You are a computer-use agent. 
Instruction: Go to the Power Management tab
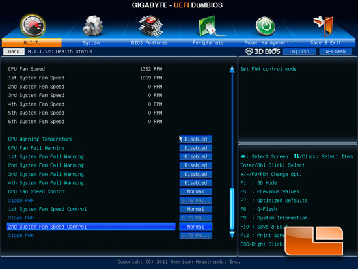pyautogui.click(x=267, y=43)
